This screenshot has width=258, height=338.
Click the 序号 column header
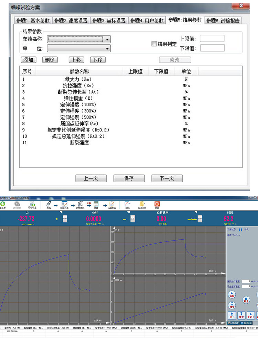click(x=27, y=71)
